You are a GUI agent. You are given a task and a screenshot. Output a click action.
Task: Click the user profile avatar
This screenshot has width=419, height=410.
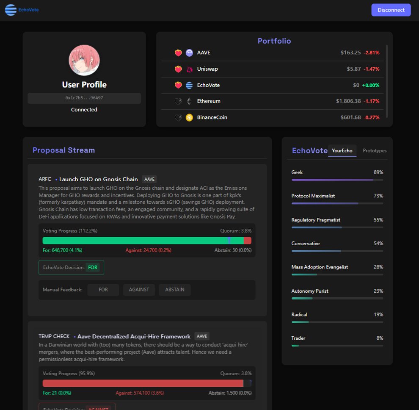(84, 60)
